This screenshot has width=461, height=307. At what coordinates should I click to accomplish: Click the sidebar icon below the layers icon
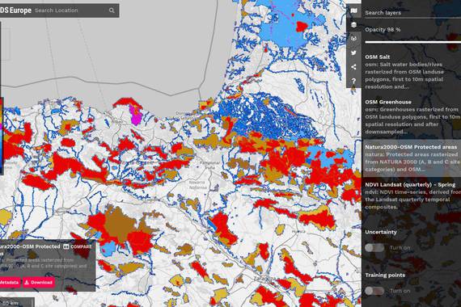coord(353,39)
